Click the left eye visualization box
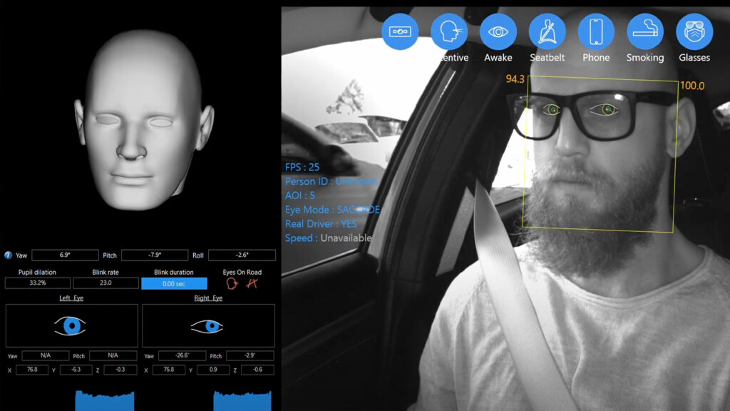Screen dimensions: 730x411 (x=71, y=325)
